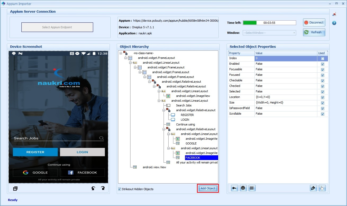Screen dimensions: 347x206
Task: Click the Index value cell showing 0
Action: pos(286,58)
